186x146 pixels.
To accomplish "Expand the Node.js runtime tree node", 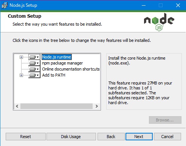I will click(21, 57).
